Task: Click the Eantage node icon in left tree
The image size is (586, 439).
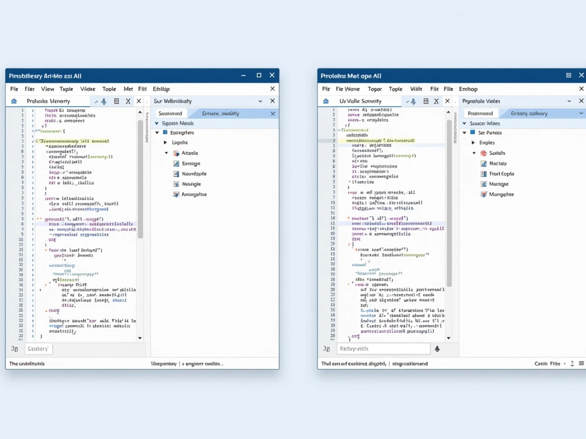Action: 176,164
